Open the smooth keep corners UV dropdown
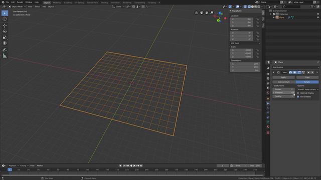321x180 pixels. click(x=307, y=89)
